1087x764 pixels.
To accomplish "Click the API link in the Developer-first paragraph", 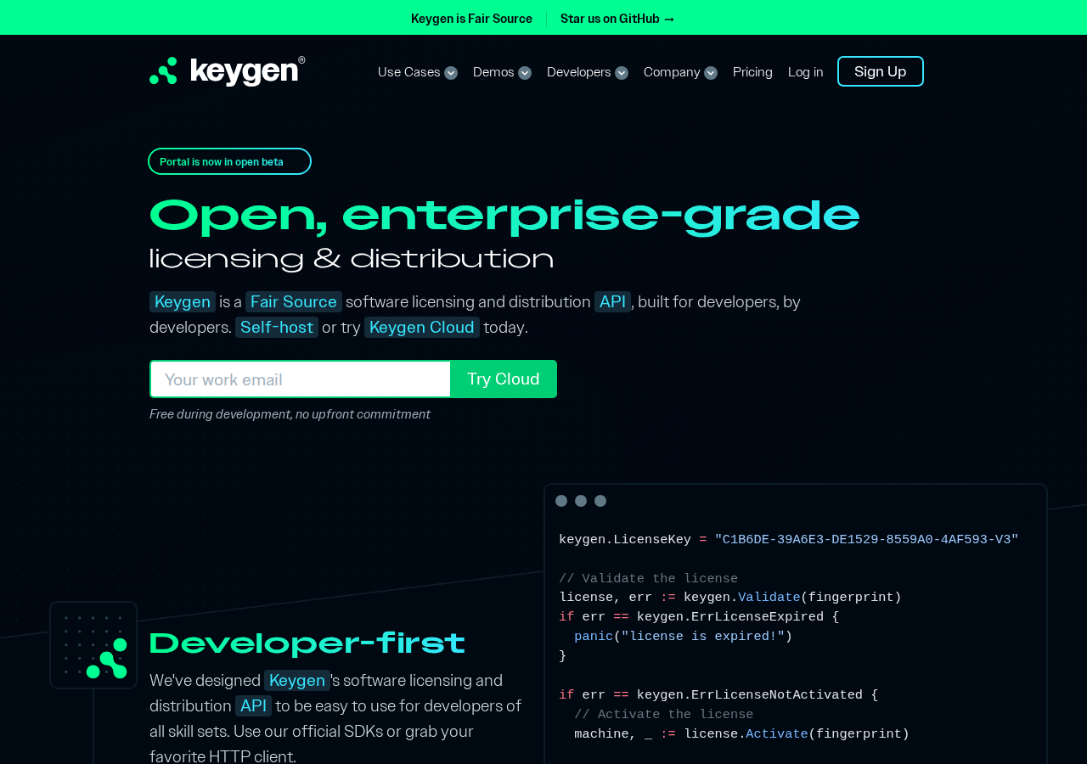I will [253, 706].
